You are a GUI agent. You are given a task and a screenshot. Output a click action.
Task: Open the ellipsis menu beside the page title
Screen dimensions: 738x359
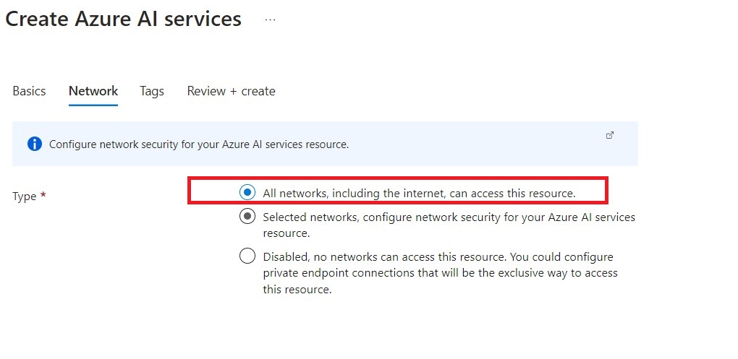point(270,20)
